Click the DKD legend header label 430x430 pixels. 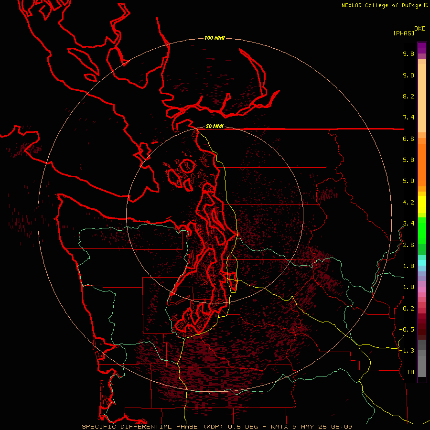pyautogui.click(x=420, y=29)
